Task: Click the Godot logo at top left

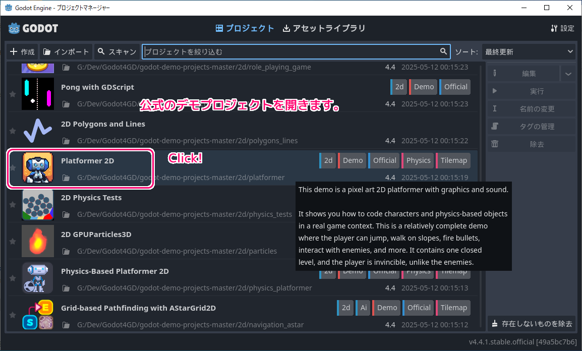Action: (33, 28)
